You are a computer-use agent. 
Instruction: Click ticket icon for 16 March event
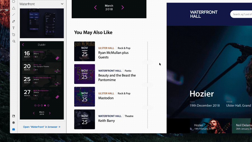point(57,58)
